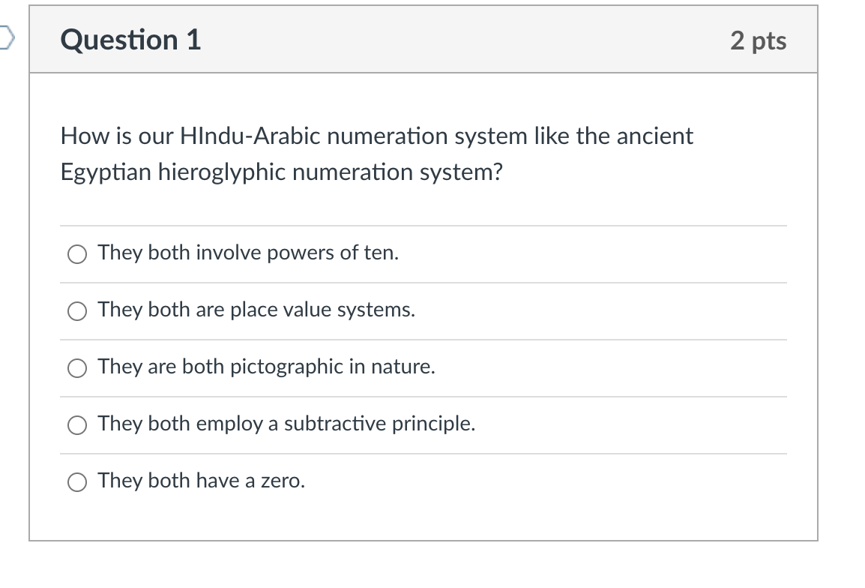This screenshot has width=865, height=588.
Task: Click the 'They both employ a subtractive principle.' text
Action: [286, 424]
